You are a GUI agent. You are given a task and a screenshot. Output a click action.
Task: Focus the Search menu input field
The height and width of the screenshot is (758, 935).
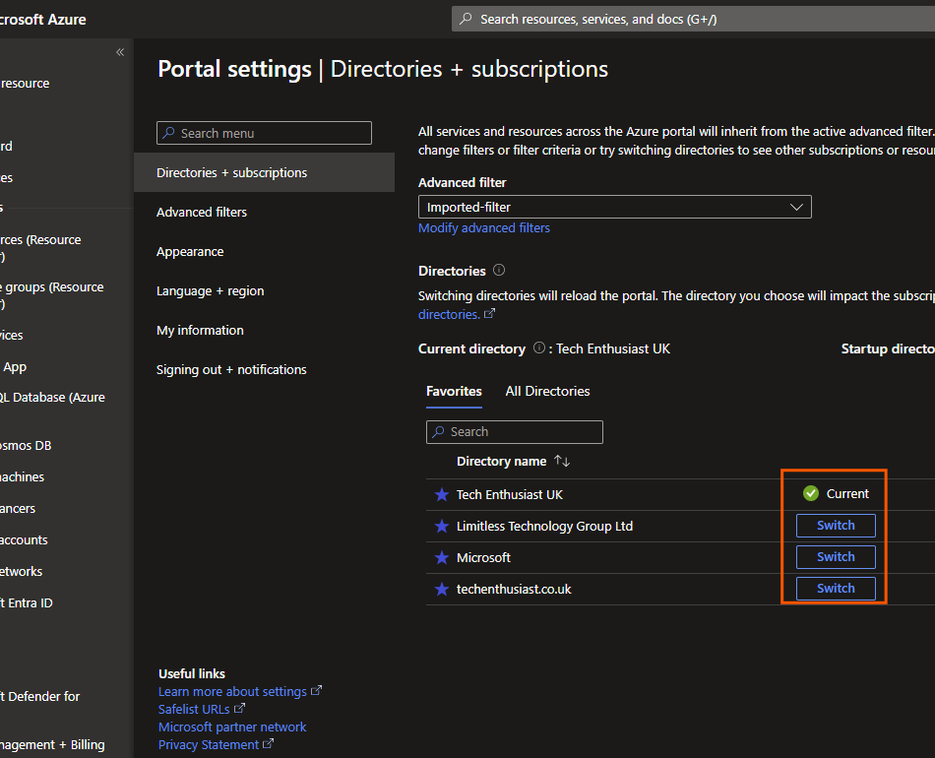(x=264, y=133)
